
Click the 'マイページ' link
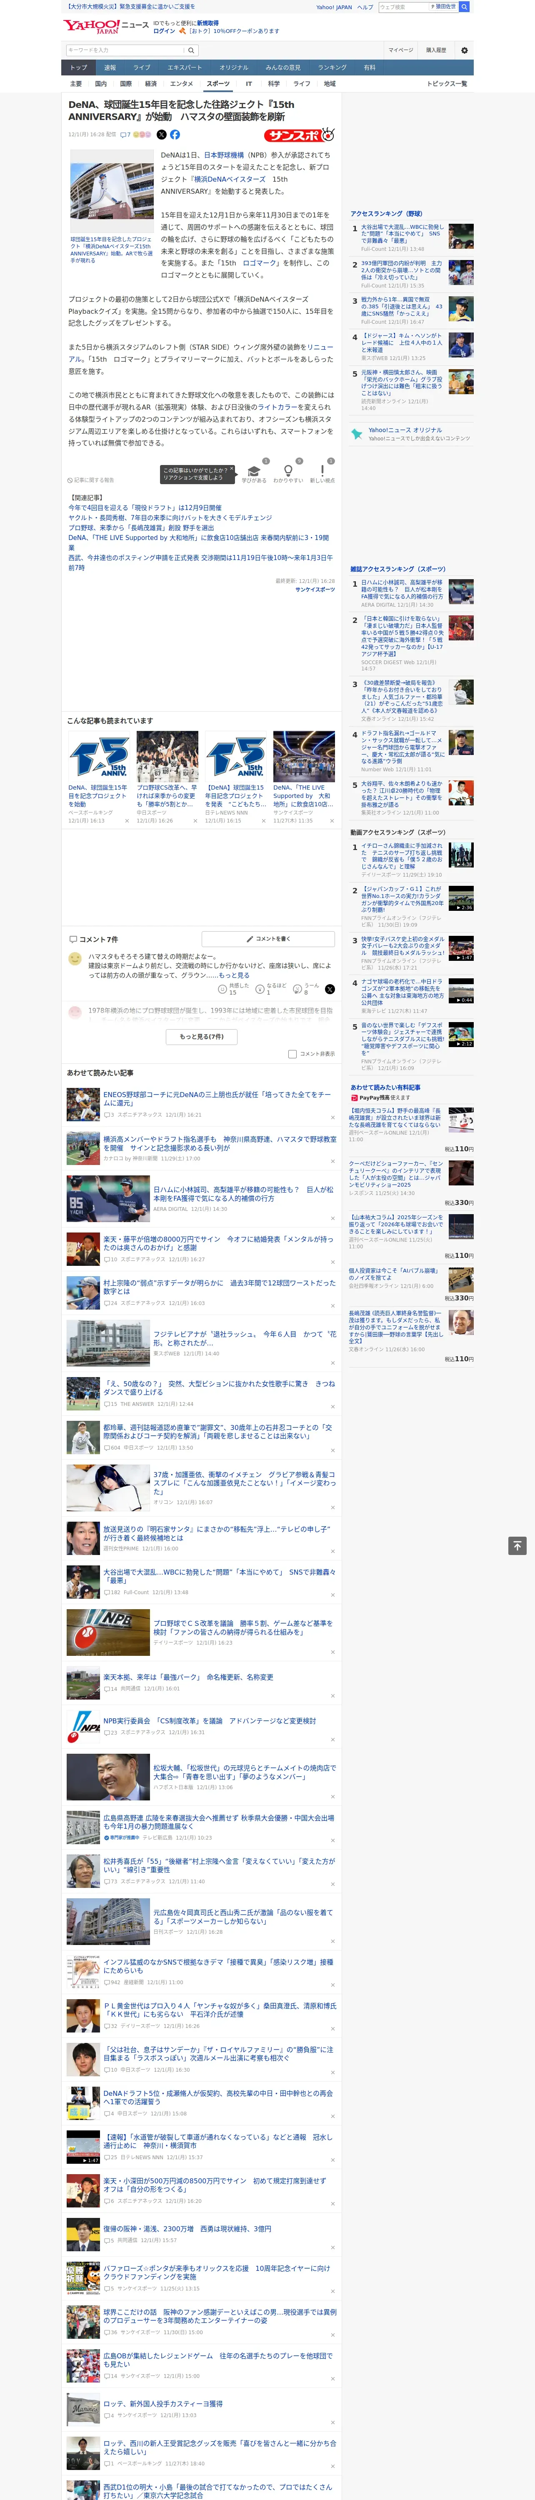[x=401, y=50]
